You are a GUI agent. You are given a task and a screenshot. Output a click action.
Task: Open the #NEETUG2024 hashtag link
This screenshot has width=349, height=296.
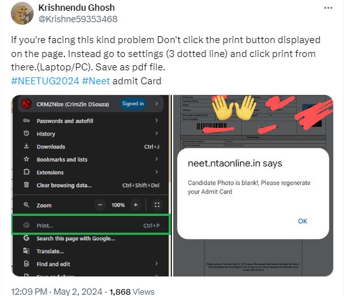point(45,81)
